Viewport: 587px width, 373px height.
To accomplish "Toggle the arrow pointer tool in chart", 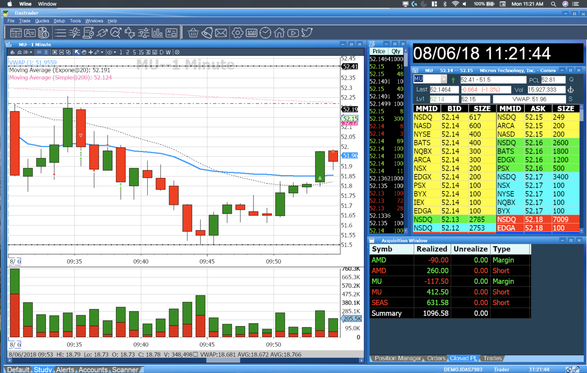I will pyautogui.click(x=77, y=52).
